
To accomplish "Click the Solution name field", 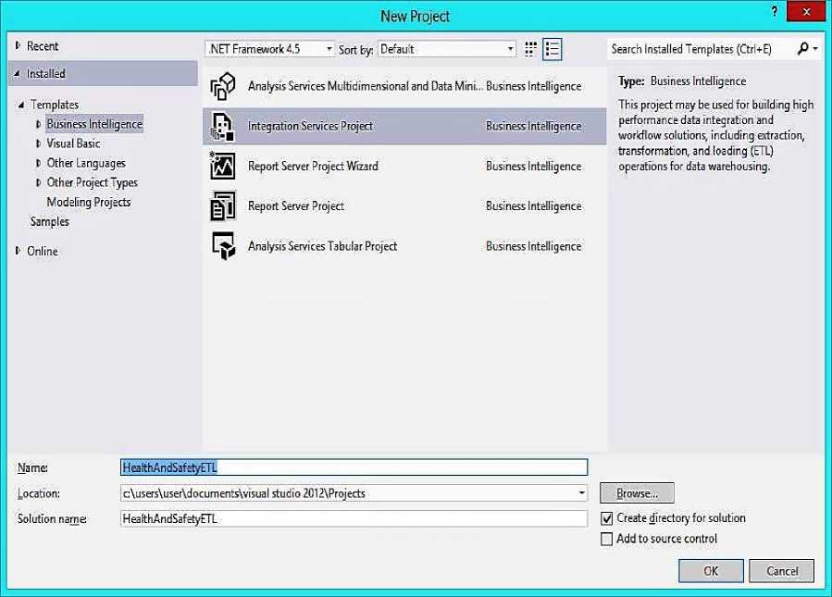I will pos(354,519).
